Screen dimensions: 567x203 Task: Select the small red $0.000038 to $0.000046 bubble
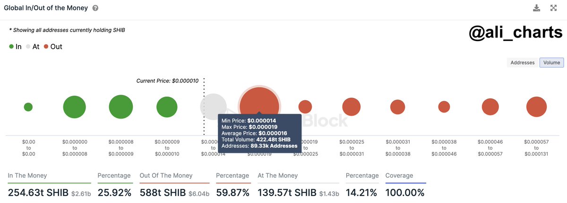click(444, 107)
